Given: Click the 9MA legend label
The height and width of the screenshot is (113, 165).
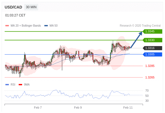Looking at the screenshot, I should tap(27, 85).
